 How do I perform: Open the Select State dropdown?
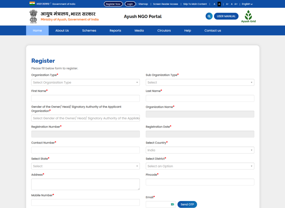click(85, 166)
